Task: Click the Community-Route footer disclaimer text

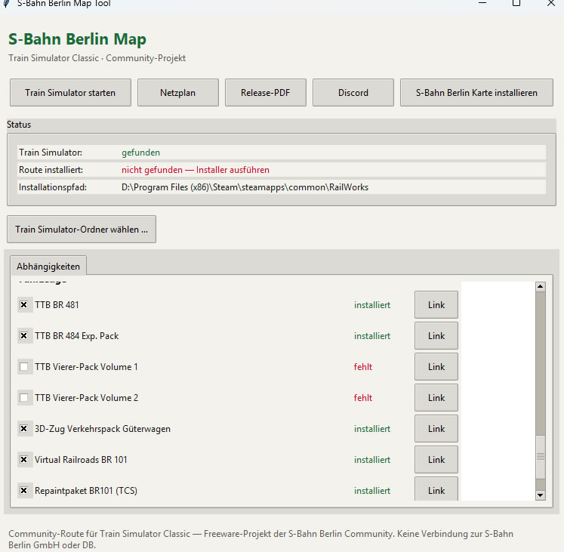Action: tap(260, 539)
